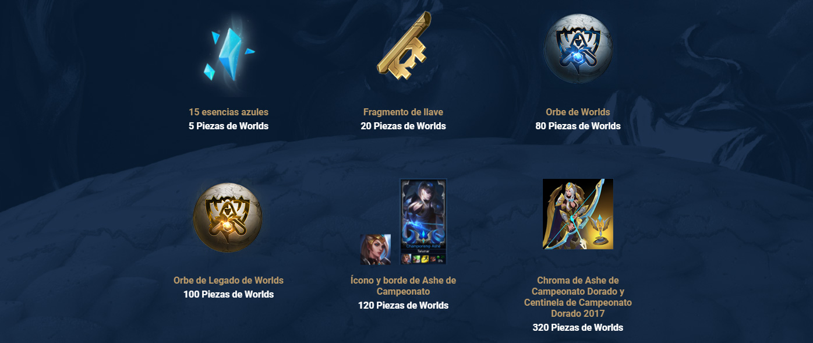Select the golden Orbe de Legado icon
The width and height of the screenshot is (813, 343).
pyautogui.click(x=228, y=217)
